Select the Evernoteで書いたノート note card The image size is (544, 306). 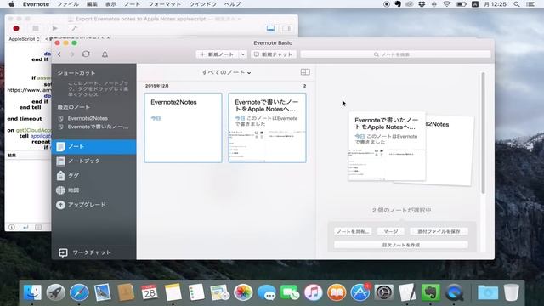(268, 127)
